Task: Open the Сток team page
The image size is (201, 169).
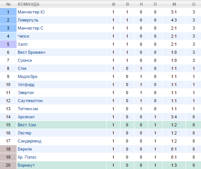Action: click(22, 68)
